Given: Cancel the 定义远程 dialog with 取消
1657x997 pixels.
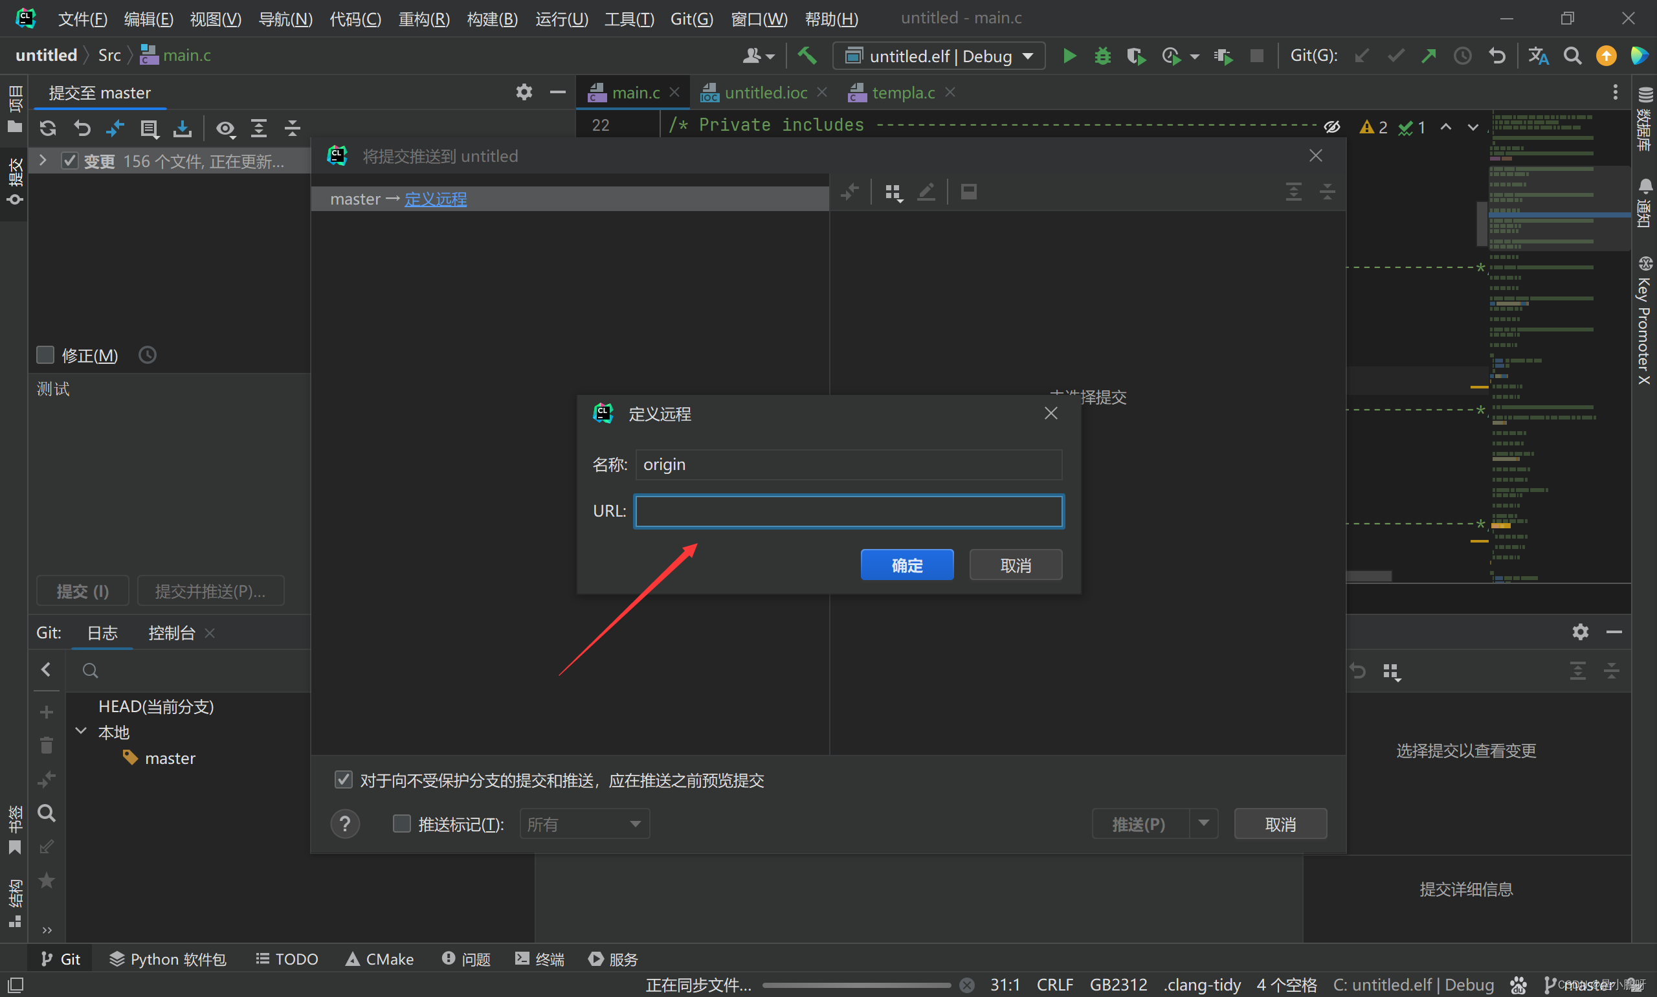Looking at the screenshot, I should tap(1016, 565).
